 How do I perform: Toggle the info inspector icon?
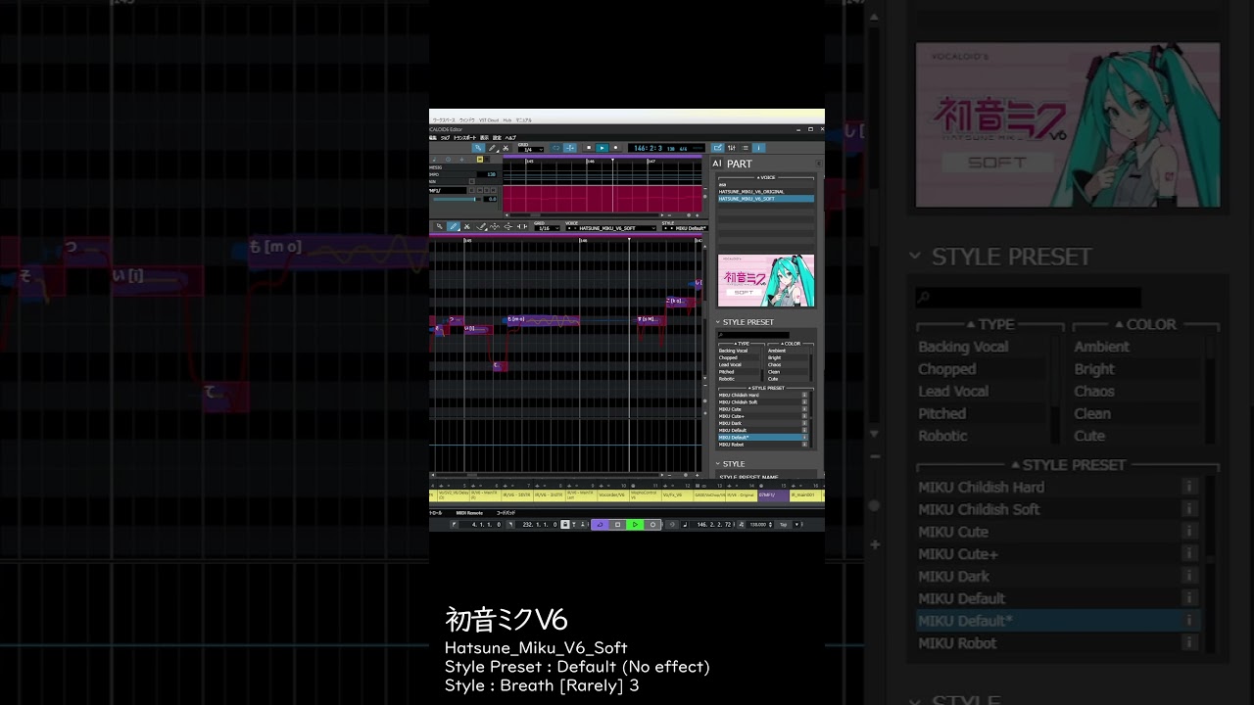pos(758,148)
